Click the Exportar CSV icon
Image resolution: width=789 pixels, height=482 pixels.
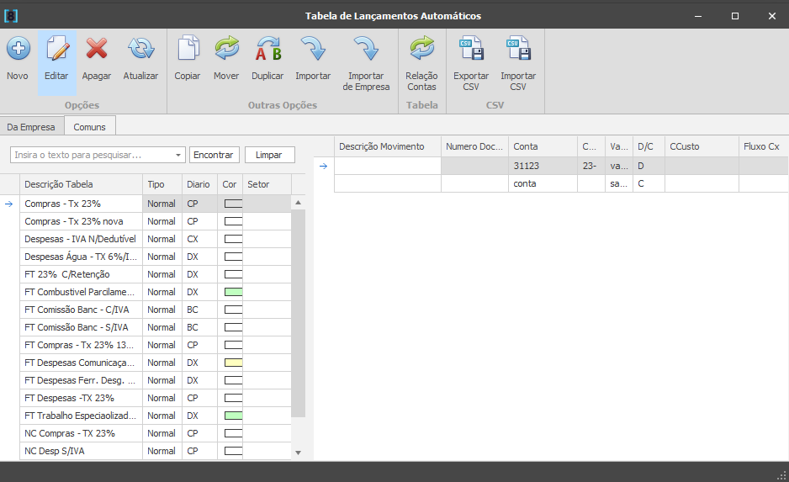(471, 48)
